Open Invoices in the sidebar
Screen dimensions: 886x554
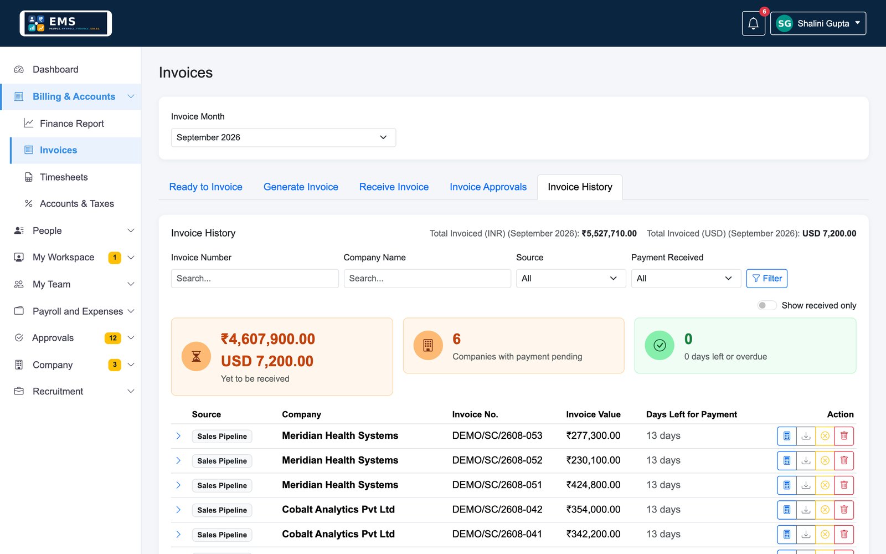click(75, 150)
